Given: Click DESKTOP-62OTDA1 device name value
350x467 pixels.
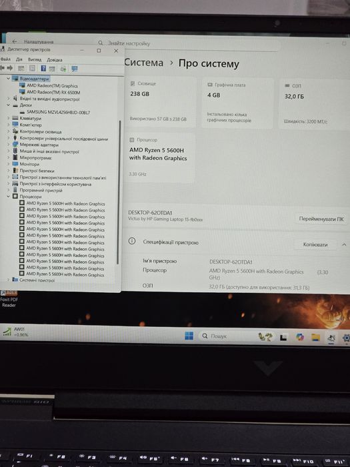Looking at the screenshot, I should [x=231, y=262].
